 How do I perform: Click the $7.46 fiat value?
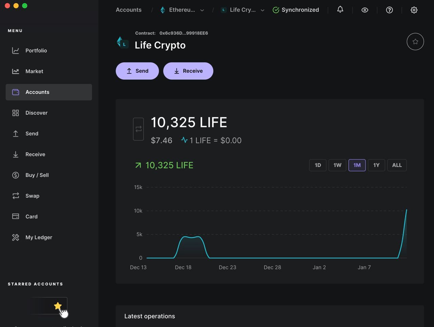161,140
